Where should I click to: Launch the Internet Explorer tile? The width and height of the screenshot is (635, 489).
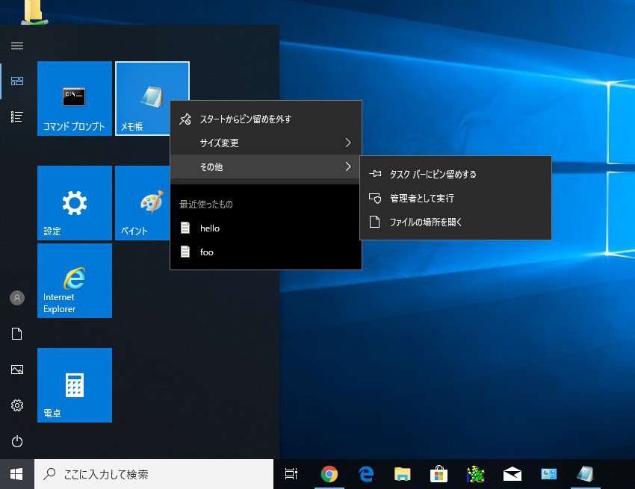(74, 281)
